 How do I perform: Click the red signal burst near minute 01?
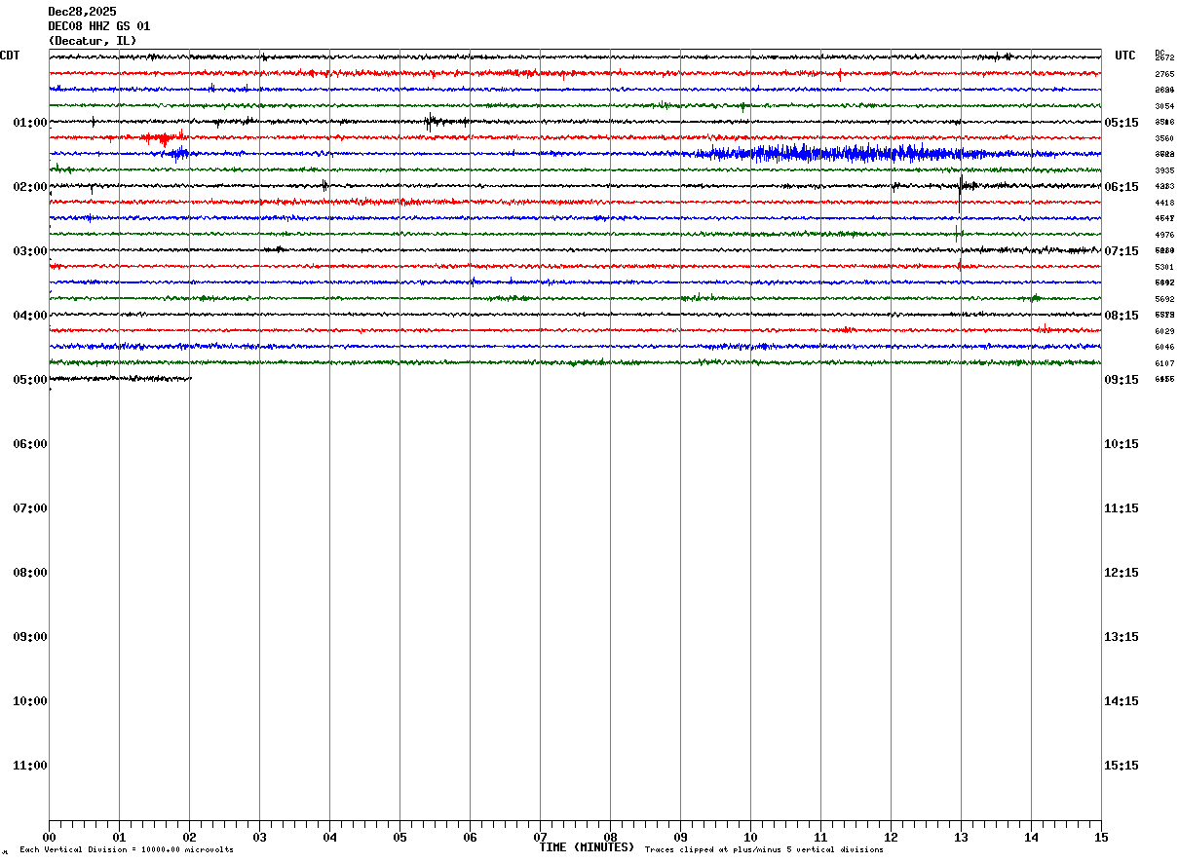(x=164, y=137)
